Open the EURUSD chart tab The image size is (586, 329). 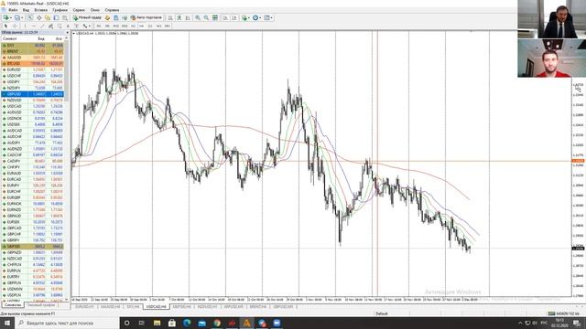pyautogui.click(x=84, y=307)
